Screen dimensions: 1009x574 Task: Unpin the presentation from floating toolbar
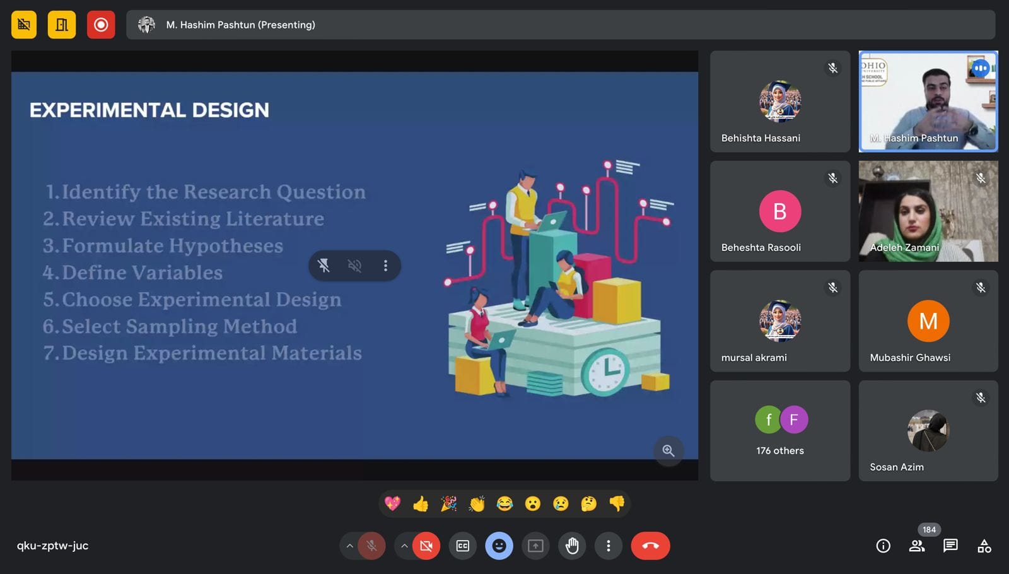[x=324, y=266]
